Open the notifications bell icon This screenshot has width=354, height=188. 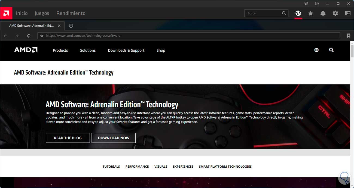click(x=323, y=13)
